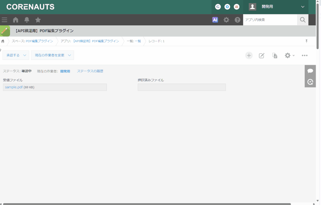Click the 押印済みファイル empty field
Image resolution: width=321 pixels, height=205 pixels.
182,87
